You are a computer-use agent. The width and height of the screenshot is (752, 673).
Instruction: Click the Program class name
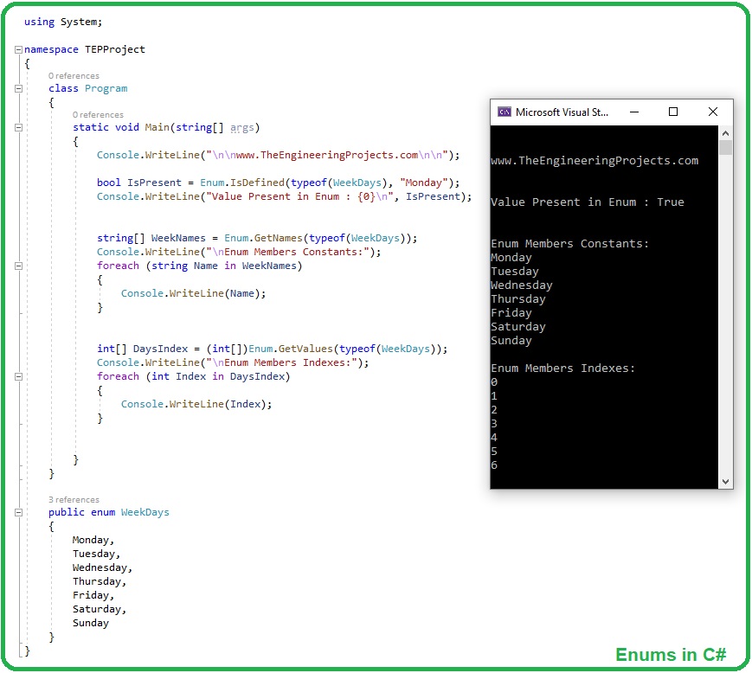coord(106,89)
